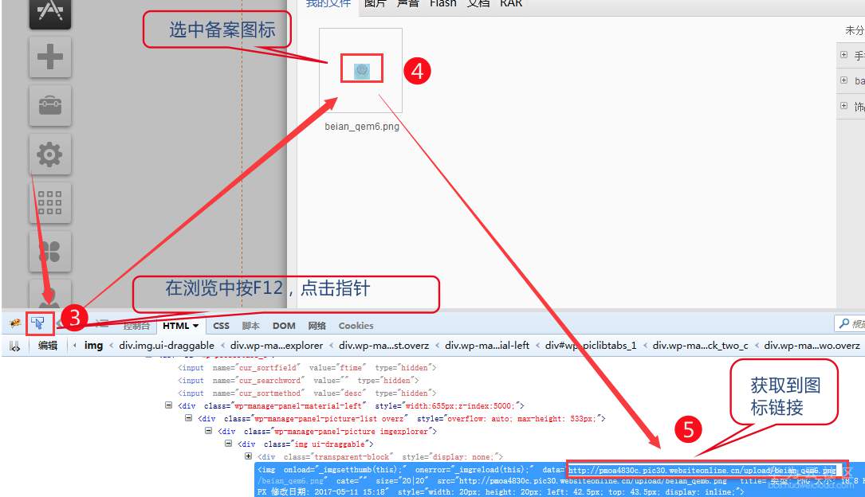This screenshot has width=865, height=497.
Task: Collapse the wp-manage-panel-picture-list overz node
Action: 188,417
